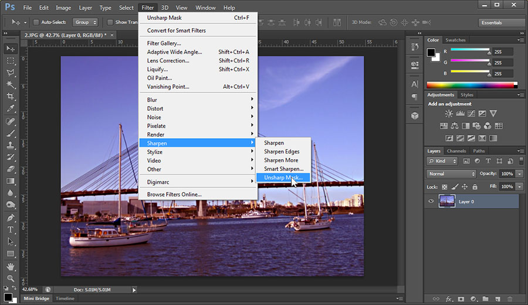
Task: Open the Mini Bridge panel
Action: 36,299
